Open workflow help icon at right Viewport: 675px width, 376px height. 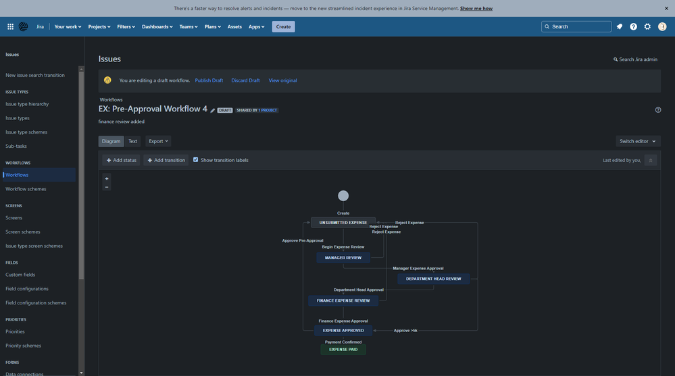click(658, 110)
